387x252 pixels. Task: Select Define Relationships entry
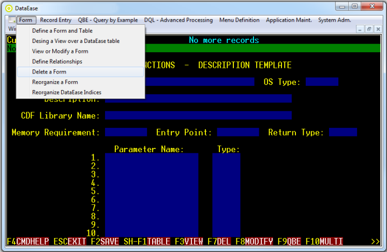pyautogui.click(x=81, y=62)
